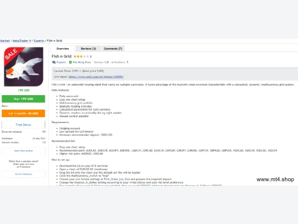Click 'Open a chart of EURUSD H1 timeframe'
Viewport: 298px width, 224px height.
tap(83, 169)
